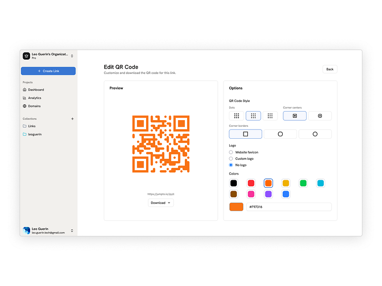
Task: Pick the green color swatch
Action: pos(303,183)
